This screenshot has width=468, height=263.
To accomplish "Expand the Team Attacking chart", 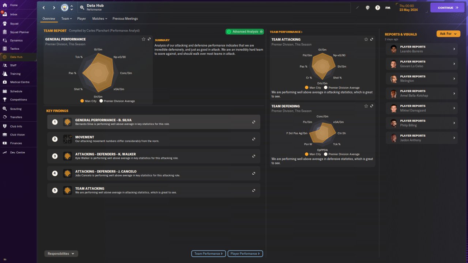I will click(372, 39).
